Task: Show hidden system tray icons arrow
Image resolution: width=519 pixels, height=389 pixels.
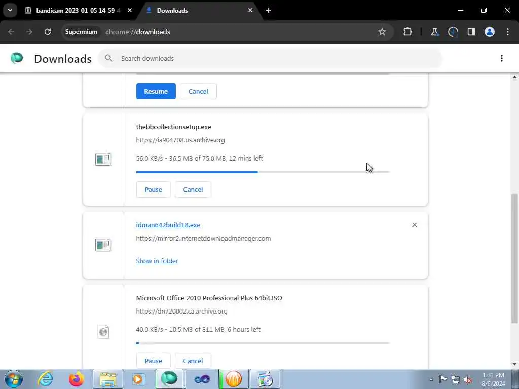Action: coord(431,379)
